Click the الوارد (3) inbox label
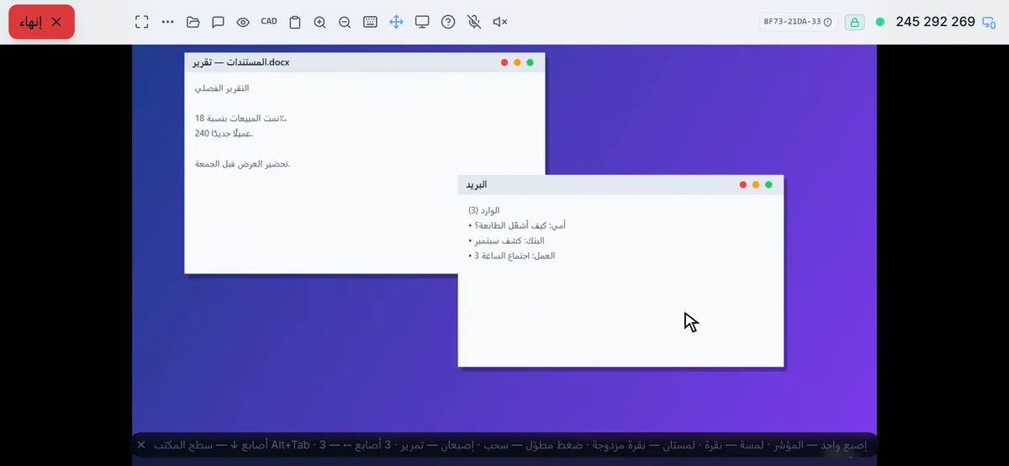Screen dimensions: 1009x466 tap(484, 209)
